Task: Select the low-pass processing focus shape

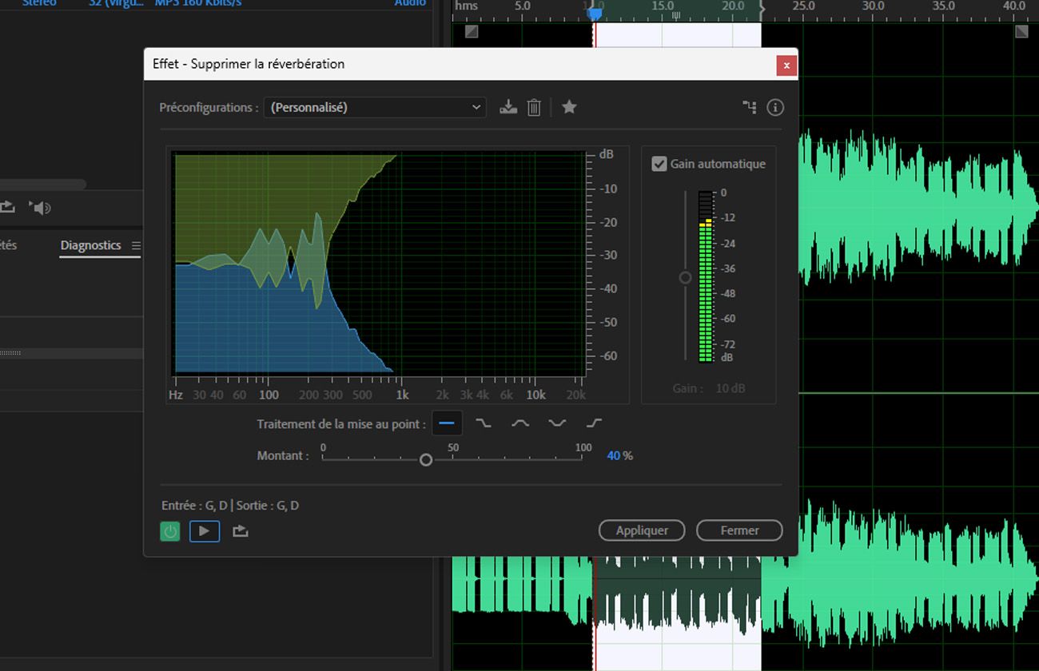Action: (x=484, y=423)
